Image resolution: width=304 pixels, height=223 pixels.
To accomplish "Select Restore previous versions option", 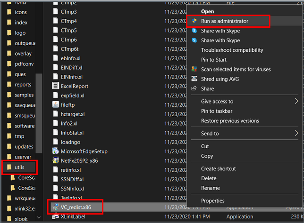I will tap(230, 120).
